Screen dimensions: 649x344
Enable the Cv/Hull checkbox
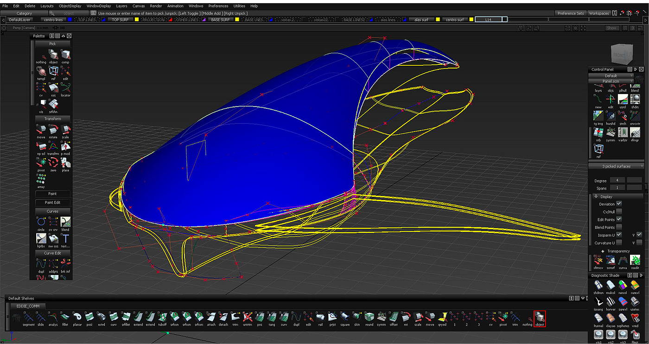click(619, 212)
